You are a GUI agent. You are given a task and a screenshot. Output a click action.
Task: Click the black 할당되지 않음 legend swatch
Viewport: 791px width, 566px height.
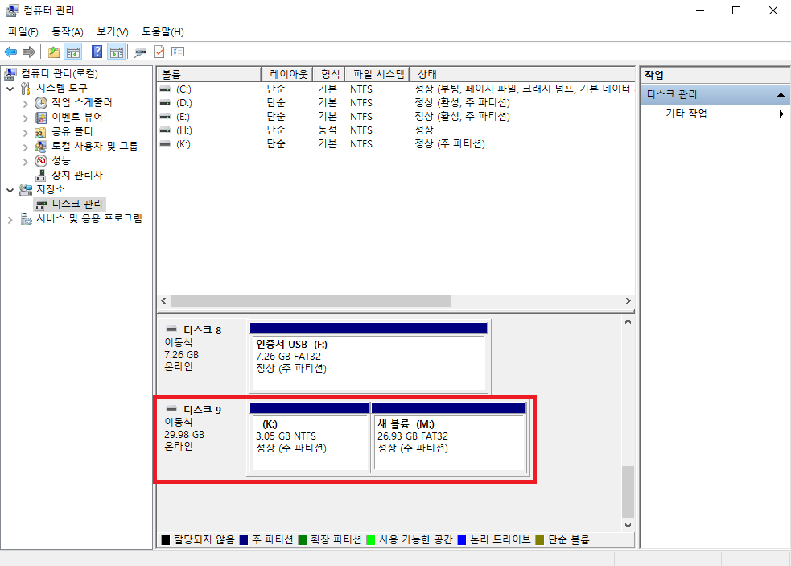click(166, 539)
